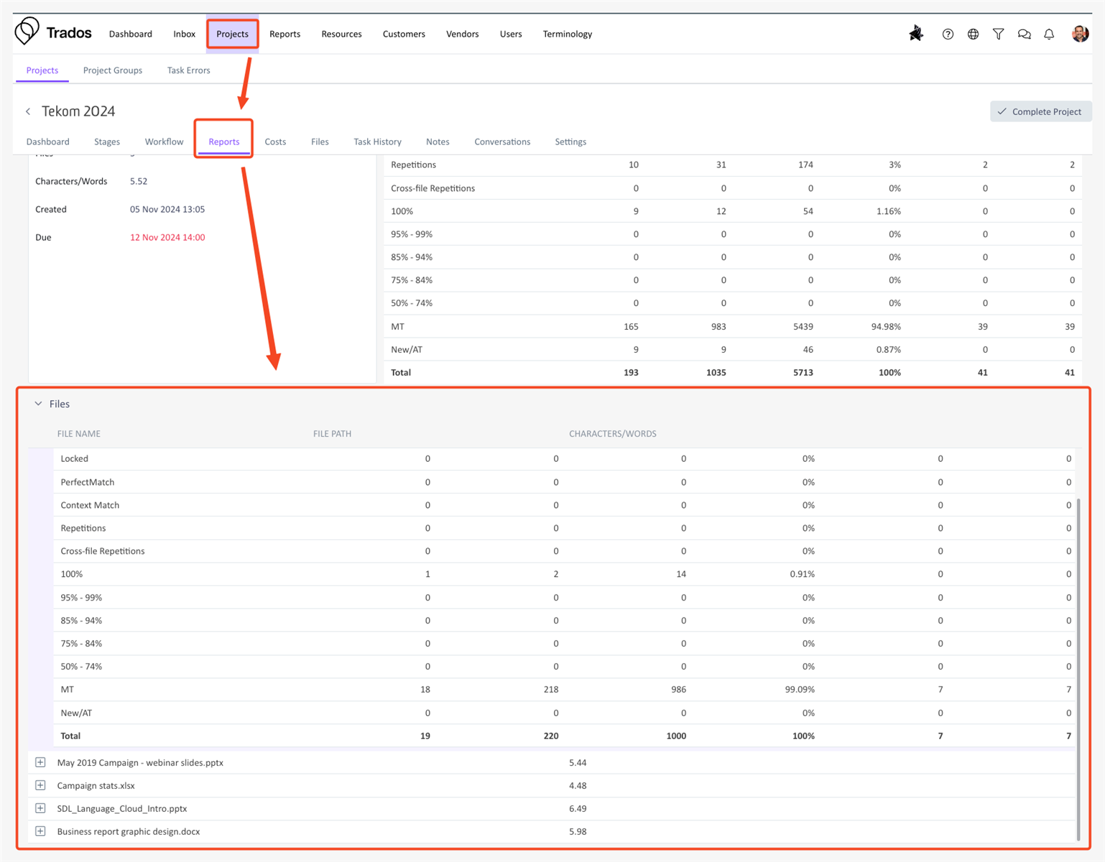Click the globe language icon
This screenshot has height=862, width=1105.
tap(973, 34)
